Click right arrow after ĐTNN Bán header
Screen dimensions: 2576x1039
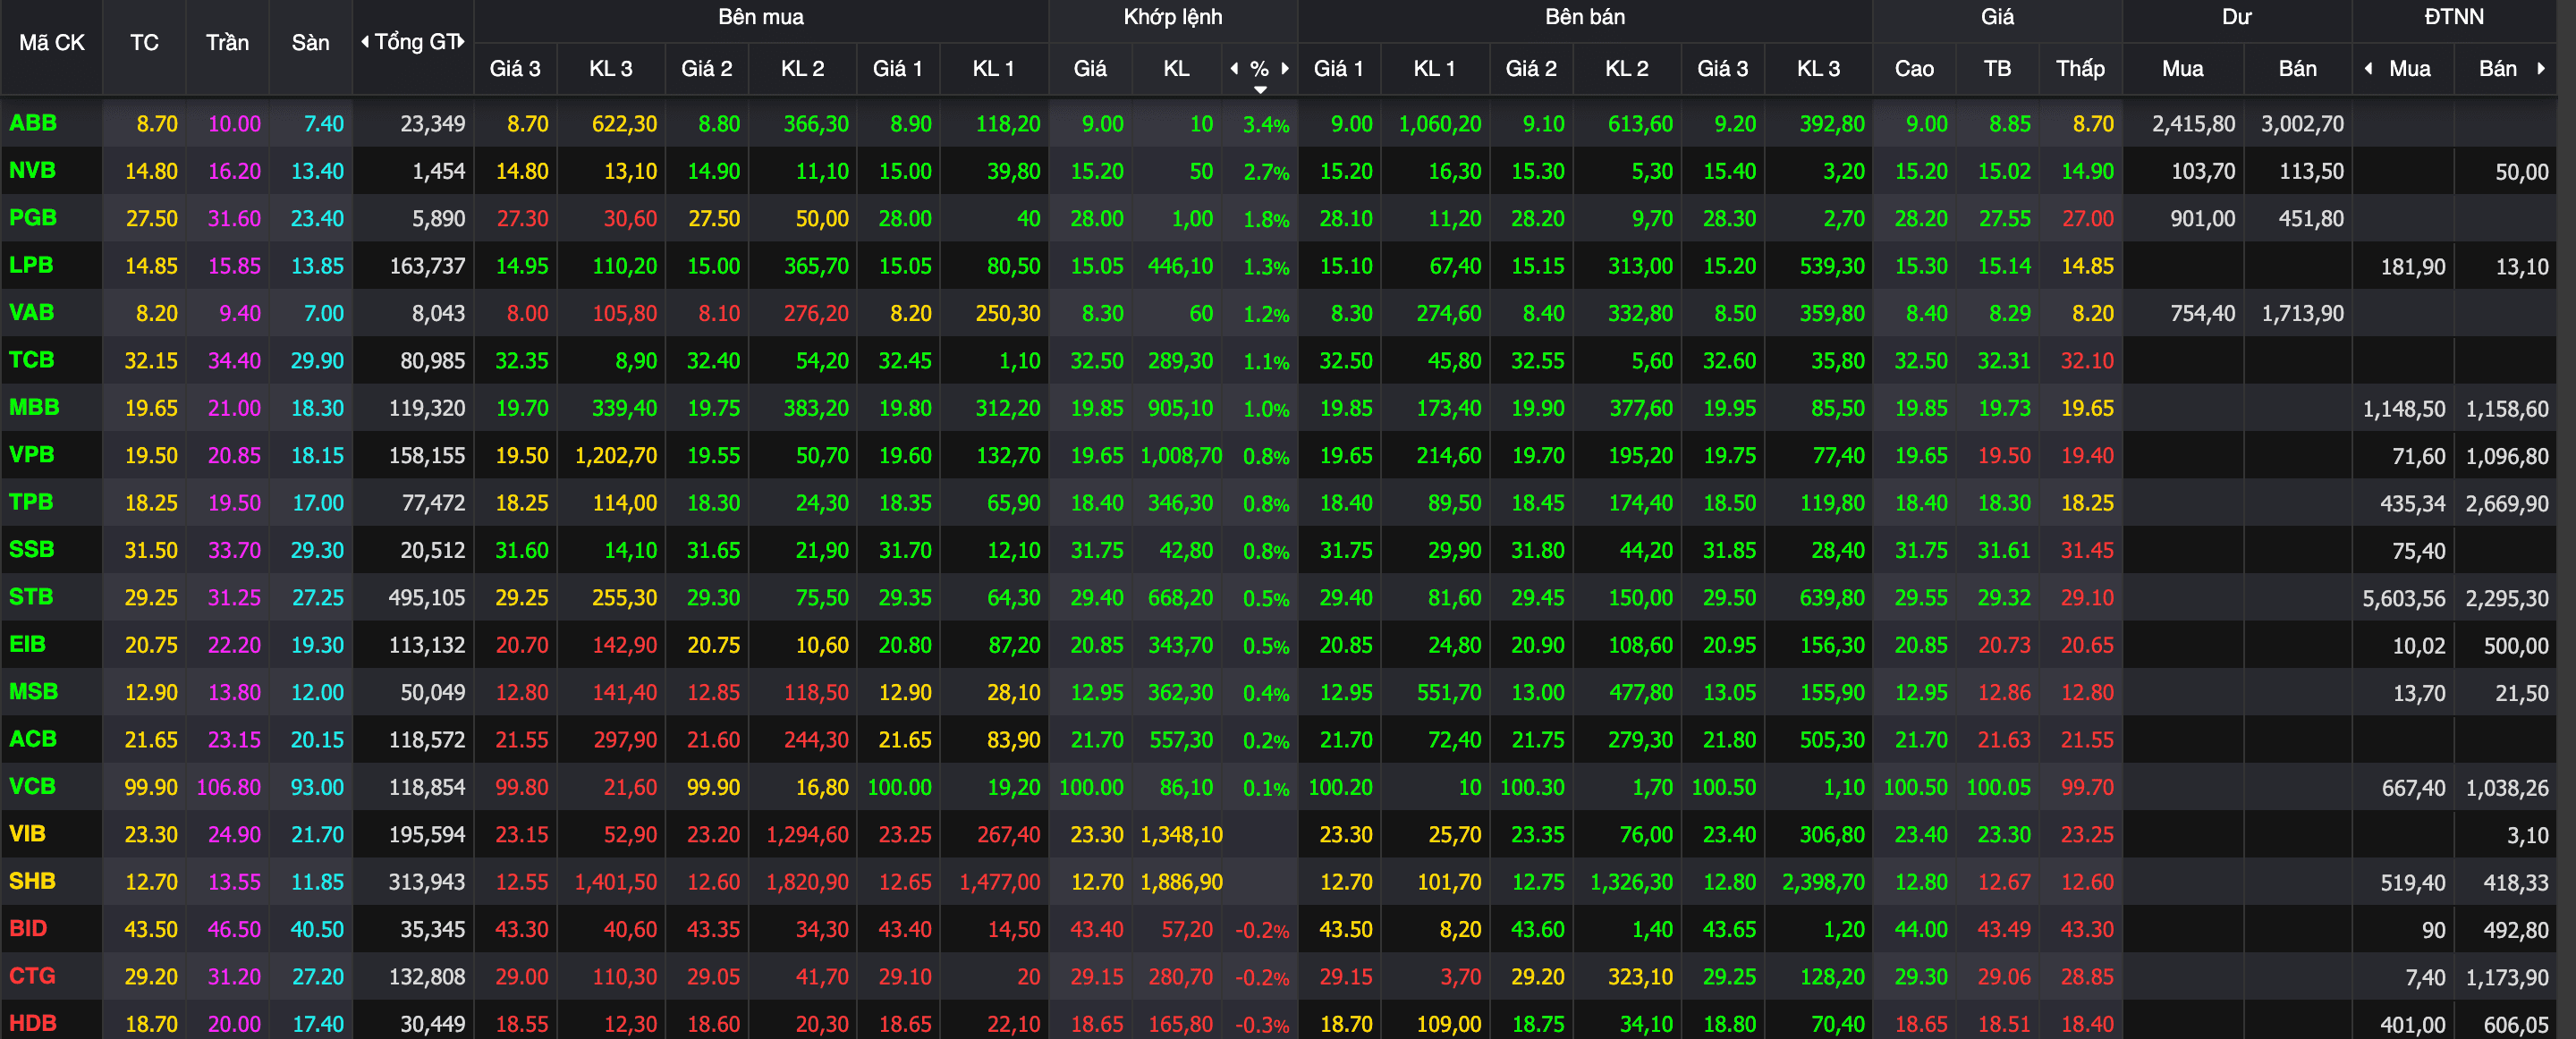coord(2541,68)
